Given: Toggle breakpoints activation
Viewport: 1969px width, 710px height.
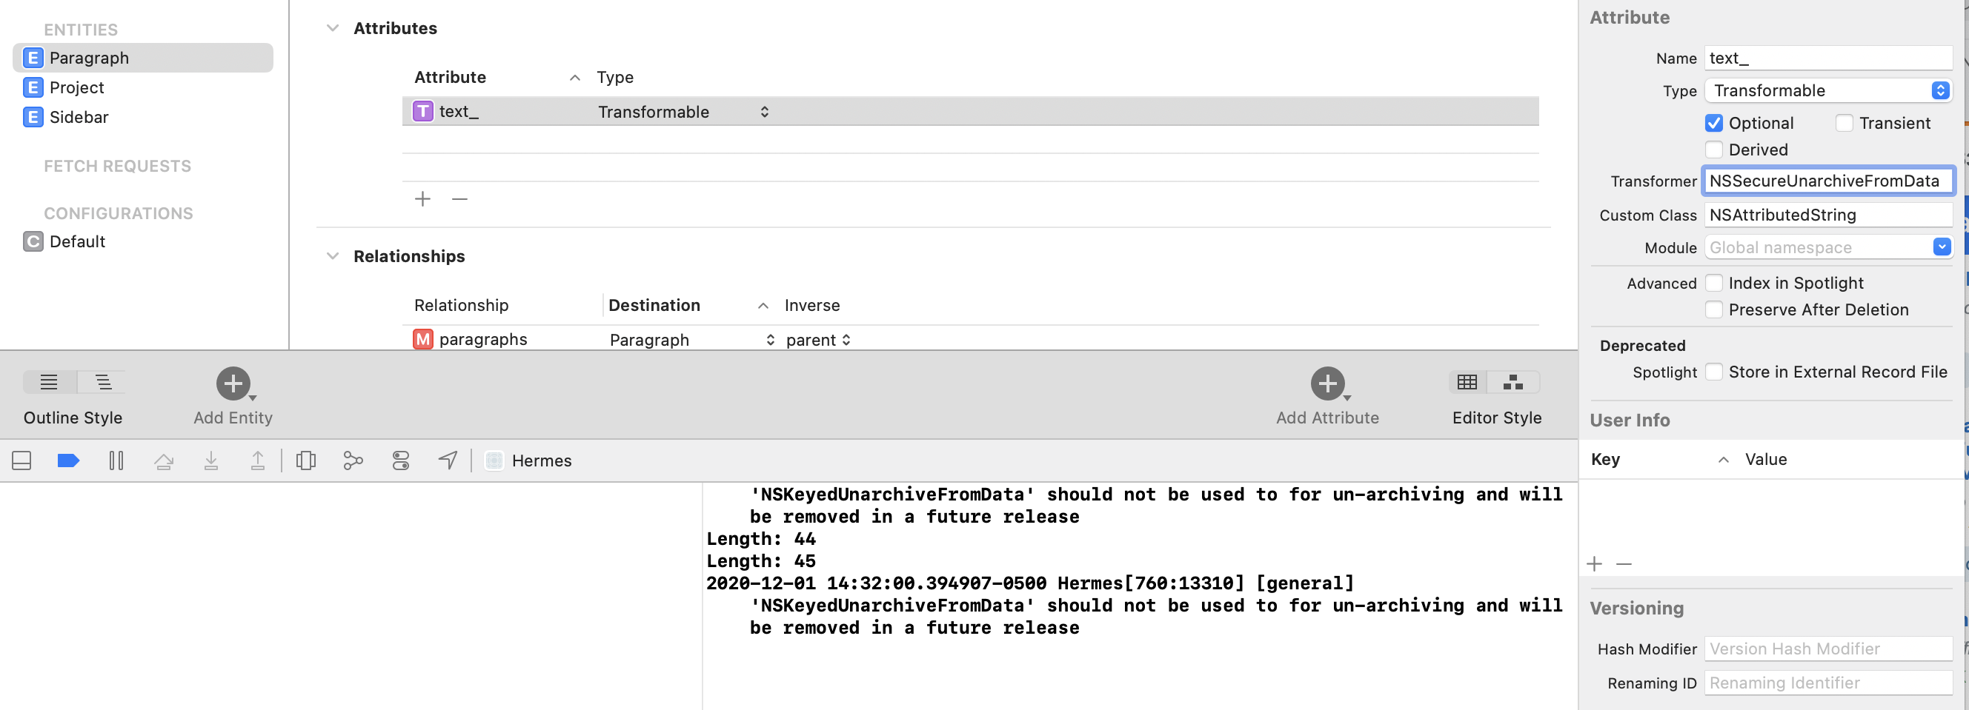Looking at the screenshot, I should click(69, 461).
